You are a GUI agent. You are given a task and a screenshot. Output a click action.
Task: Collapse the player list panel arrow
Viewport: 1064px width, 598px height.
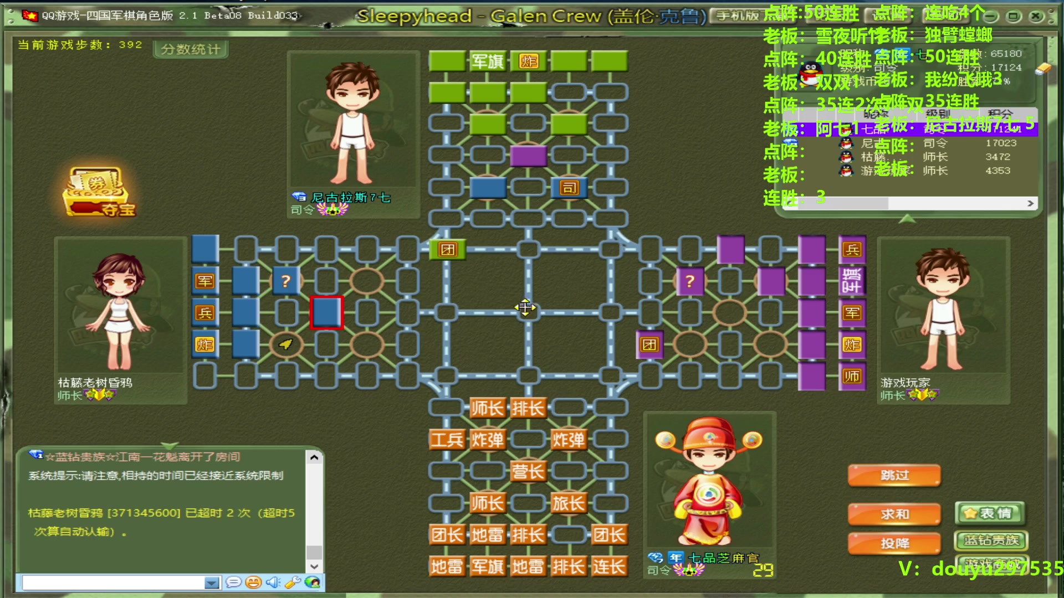point(907,219)
